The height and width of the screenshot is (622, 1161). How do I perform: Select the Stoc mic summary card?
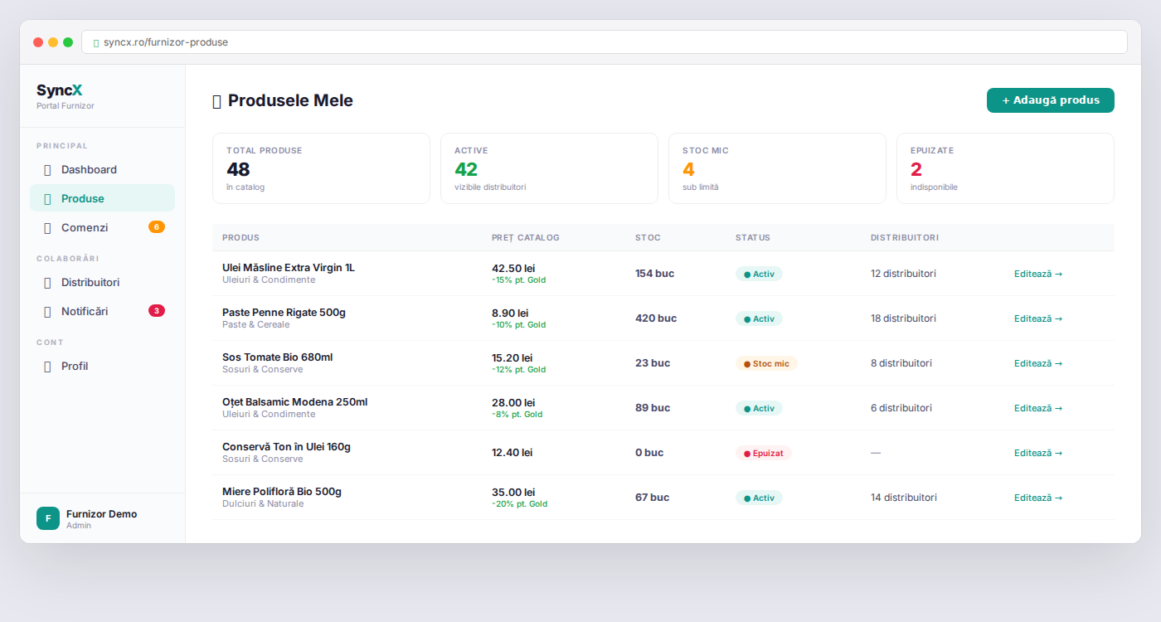[x=776, y=168]
